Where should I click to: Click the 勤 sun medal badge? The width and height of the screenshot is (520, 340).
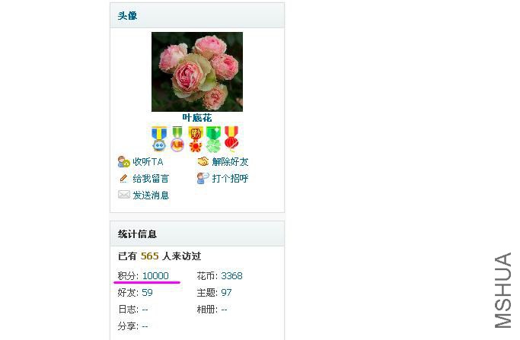[196, 139]
